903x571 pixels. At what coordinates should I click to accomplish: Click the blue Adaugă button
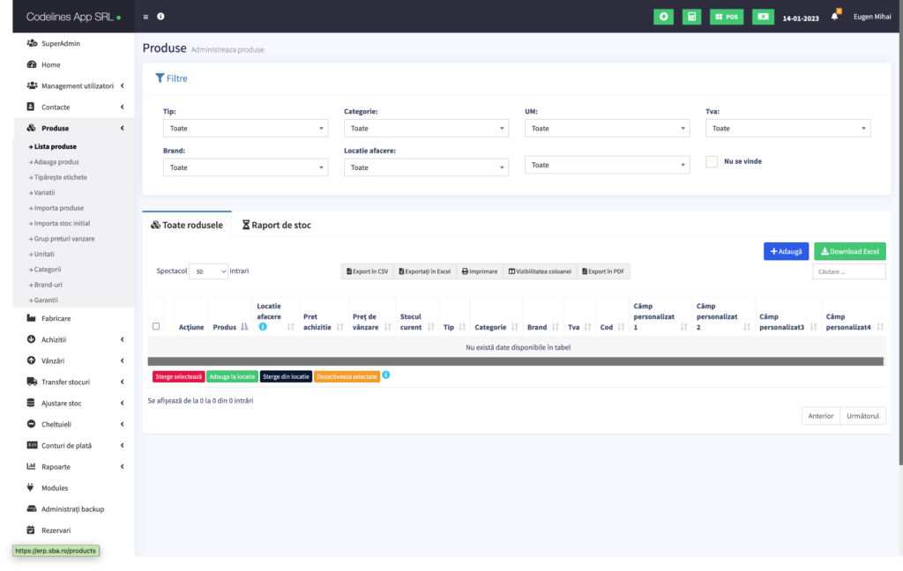pos(786,251)
